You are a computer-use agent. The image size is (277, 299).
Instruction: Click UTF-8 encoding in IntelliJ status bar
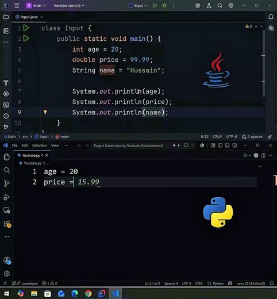(232, 137)
